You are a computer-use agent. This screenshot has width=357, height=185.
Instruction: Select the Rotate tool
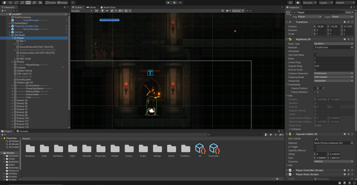pos(16,3)
